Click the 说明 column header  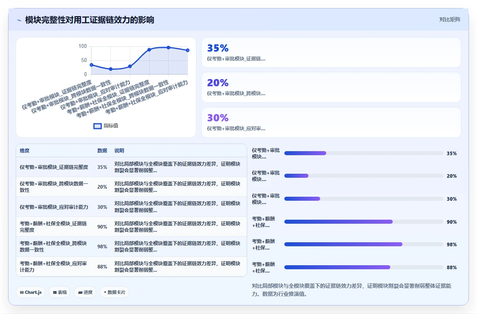coord(119,150)
